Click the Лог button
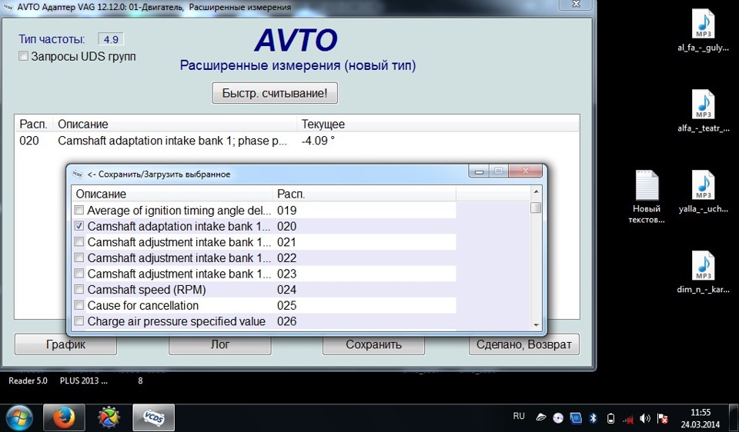 [x=220, y=344]
